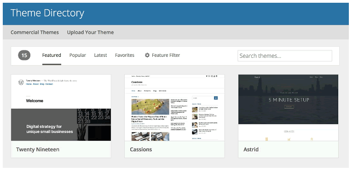Open the Commercial Themes link
353x171 pixels.
[35, 32]
